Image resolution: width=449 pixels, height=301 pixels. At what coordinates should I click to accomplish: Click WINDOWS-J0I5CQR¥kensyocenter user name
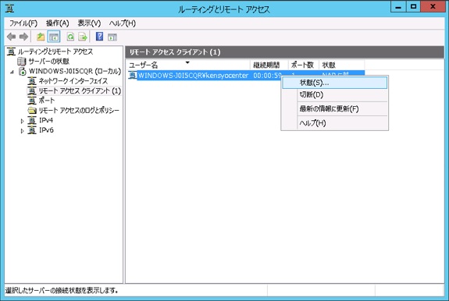193,75
